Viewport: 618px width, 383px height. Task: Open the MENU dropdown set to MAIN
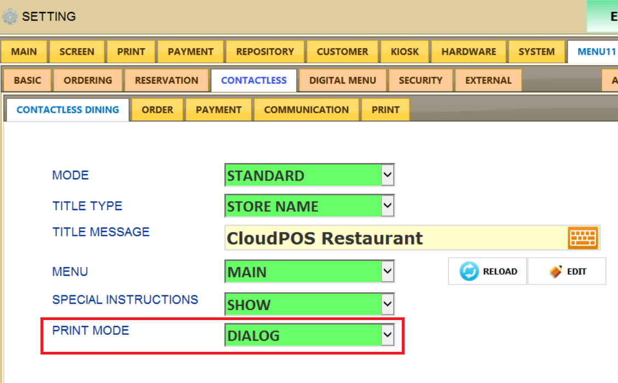309,271
